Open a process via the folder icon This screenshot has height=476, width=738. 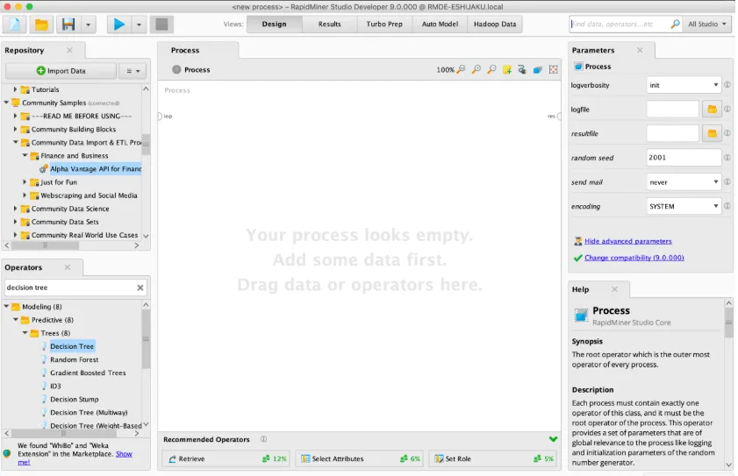pos(41,24)
